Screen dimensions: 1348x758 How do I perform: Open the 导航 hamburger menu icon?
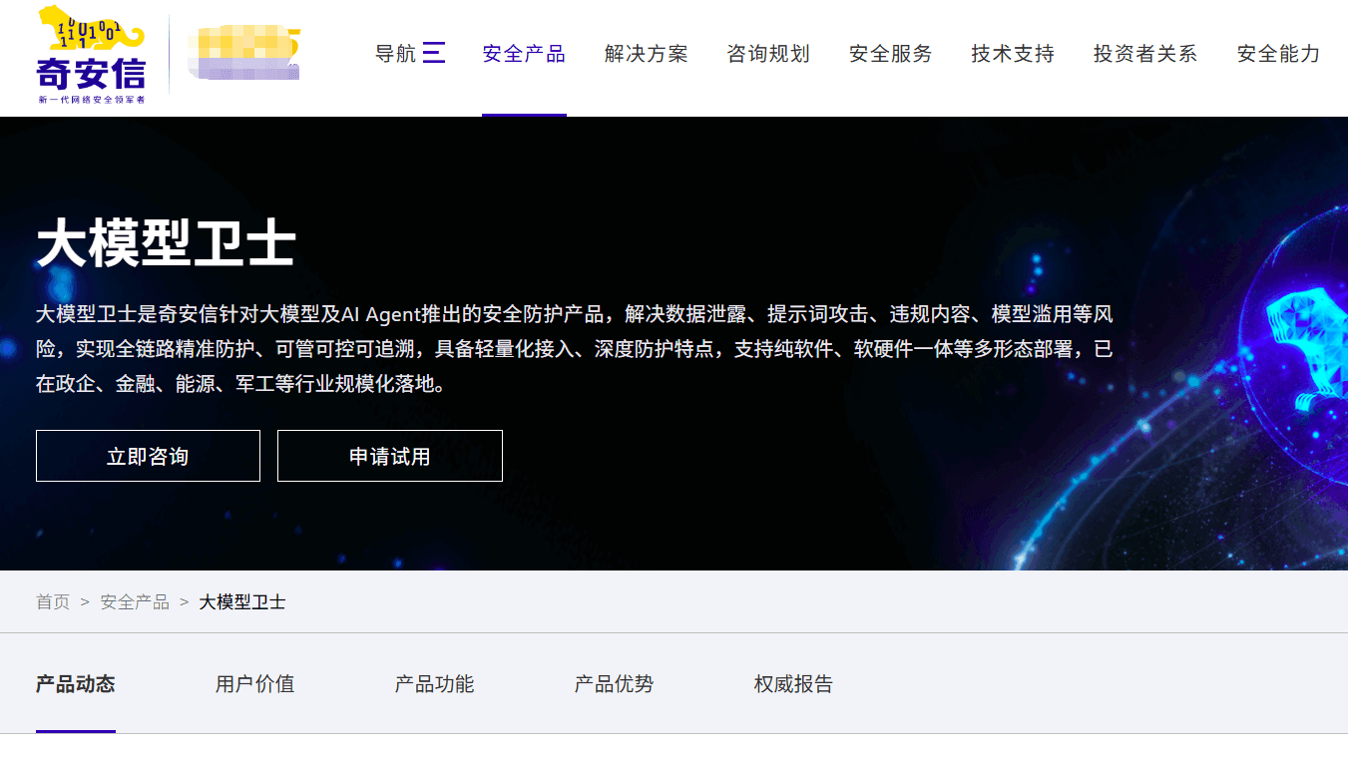tap(433, 53)
